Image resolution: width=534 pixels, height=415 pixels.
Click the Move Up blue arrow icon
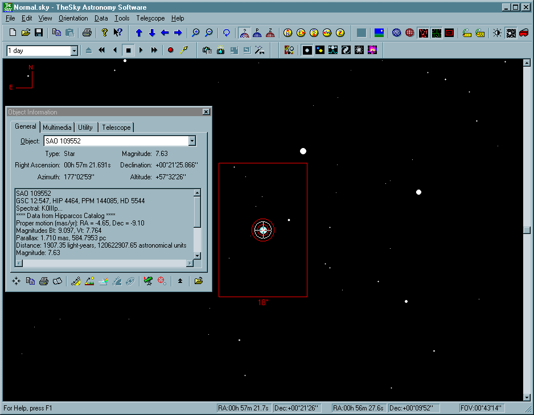pos(139,33)
